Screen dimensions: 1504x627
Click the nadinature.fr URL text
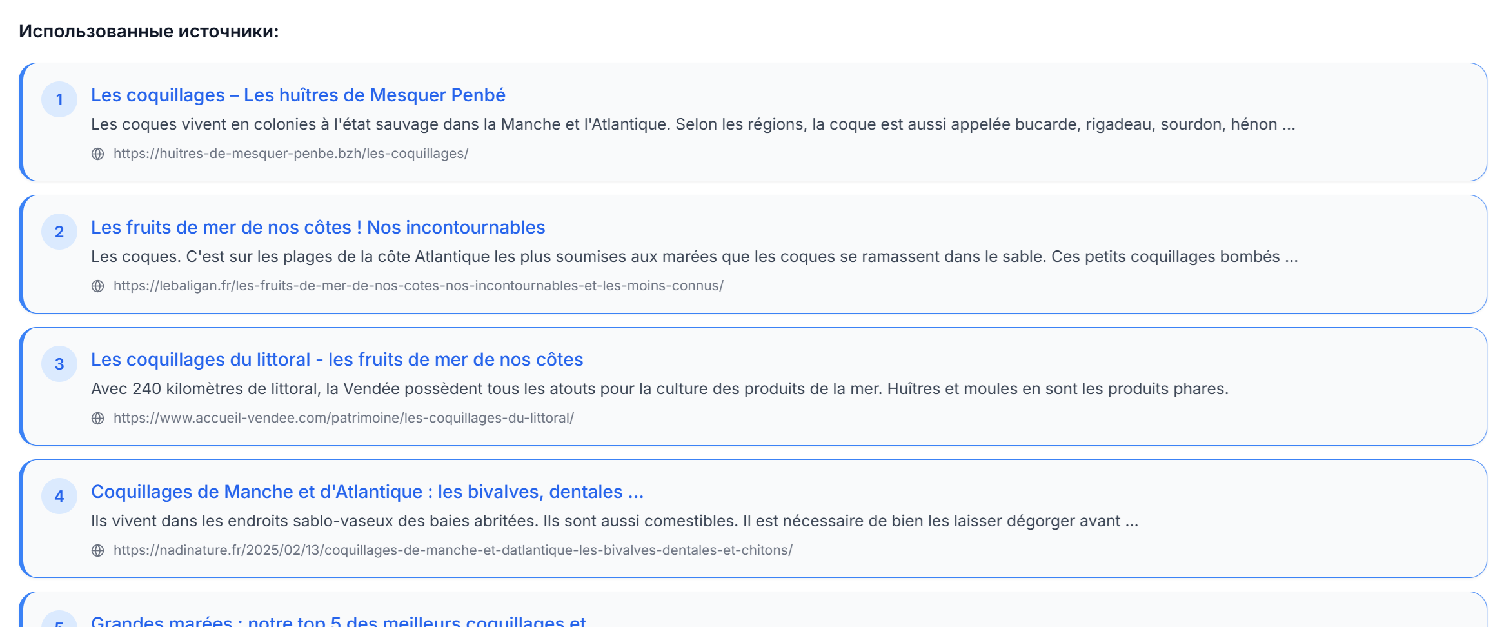453,550
